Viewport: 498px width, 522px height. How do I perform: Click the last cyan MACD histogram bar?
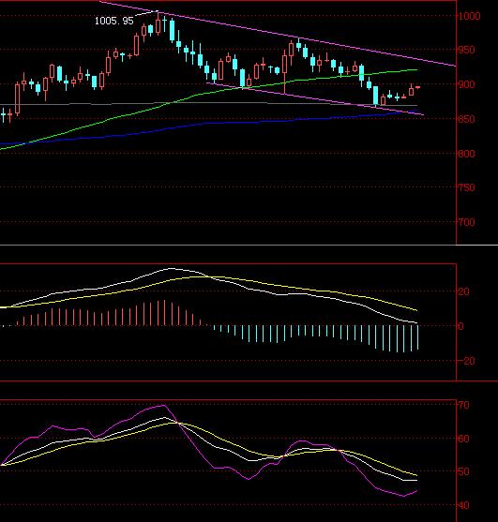417,337
